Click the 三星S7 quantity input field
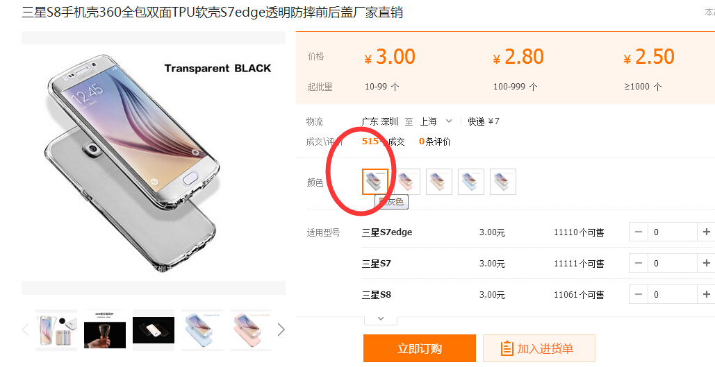This screenshot has width=715, height=367. coord(673,263)
